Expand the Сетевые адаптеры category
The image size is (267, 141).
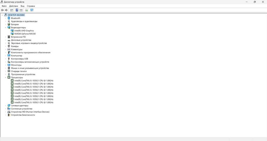click(x=6, y=106)
